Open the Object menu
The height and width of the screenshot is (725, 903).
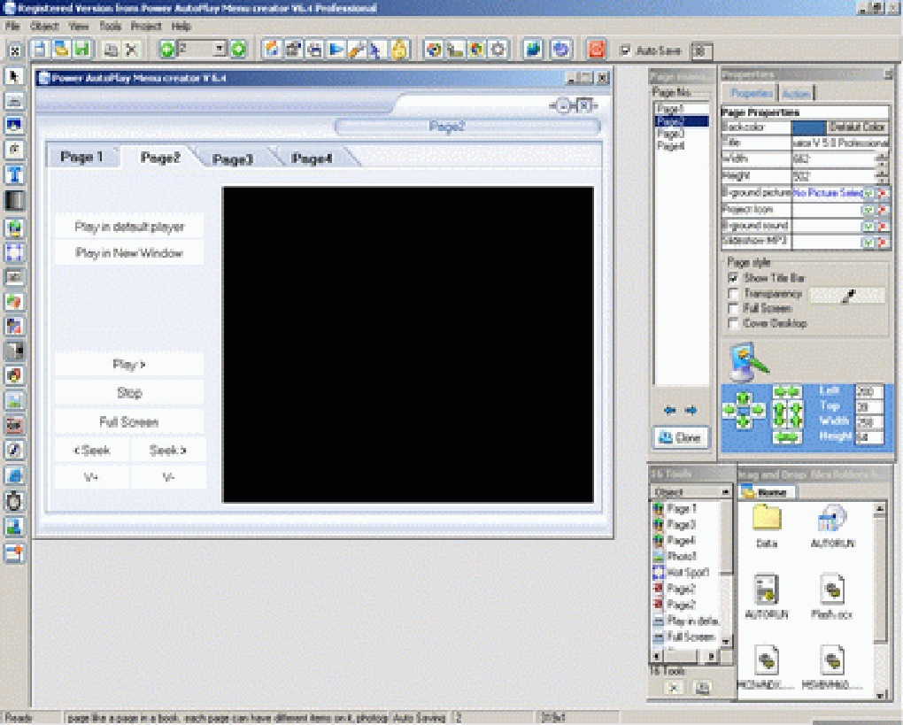(44, 26)
